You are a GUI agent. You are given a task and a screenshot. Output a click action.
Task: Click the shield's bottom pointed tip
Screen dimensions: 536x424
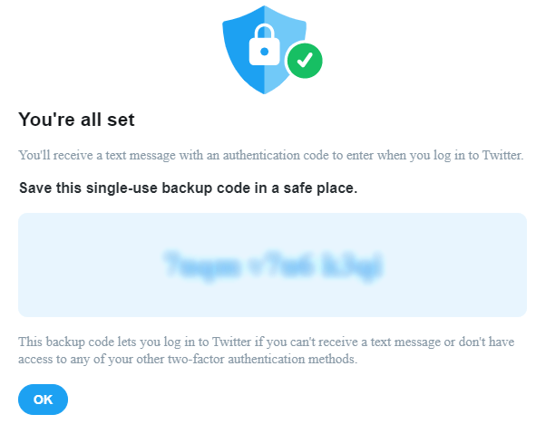click(264, 92)
